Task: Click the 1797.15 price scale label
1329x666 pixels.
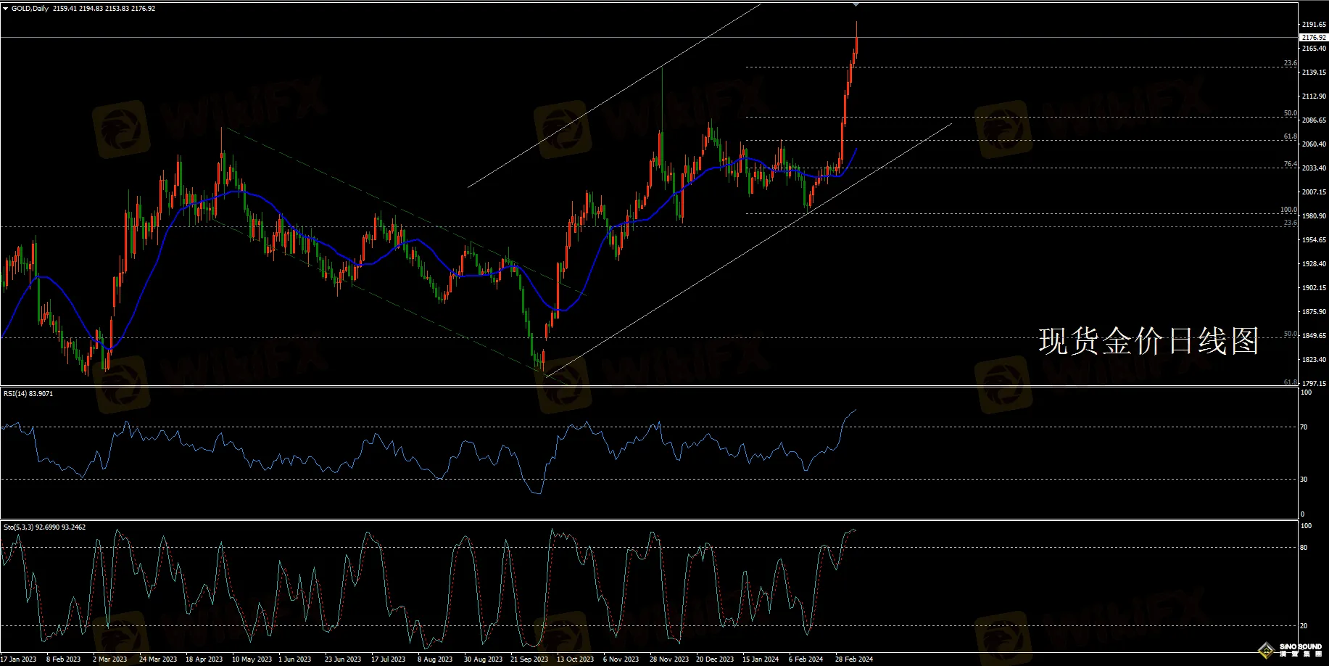Action: [1314, 383]
